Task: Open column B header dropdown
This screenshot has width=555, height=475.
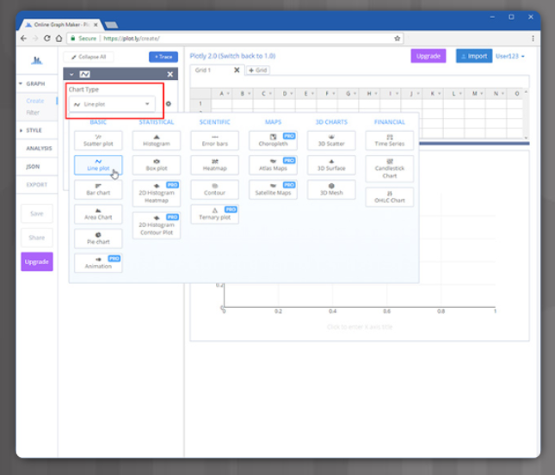Action: [x=250, y=94]
